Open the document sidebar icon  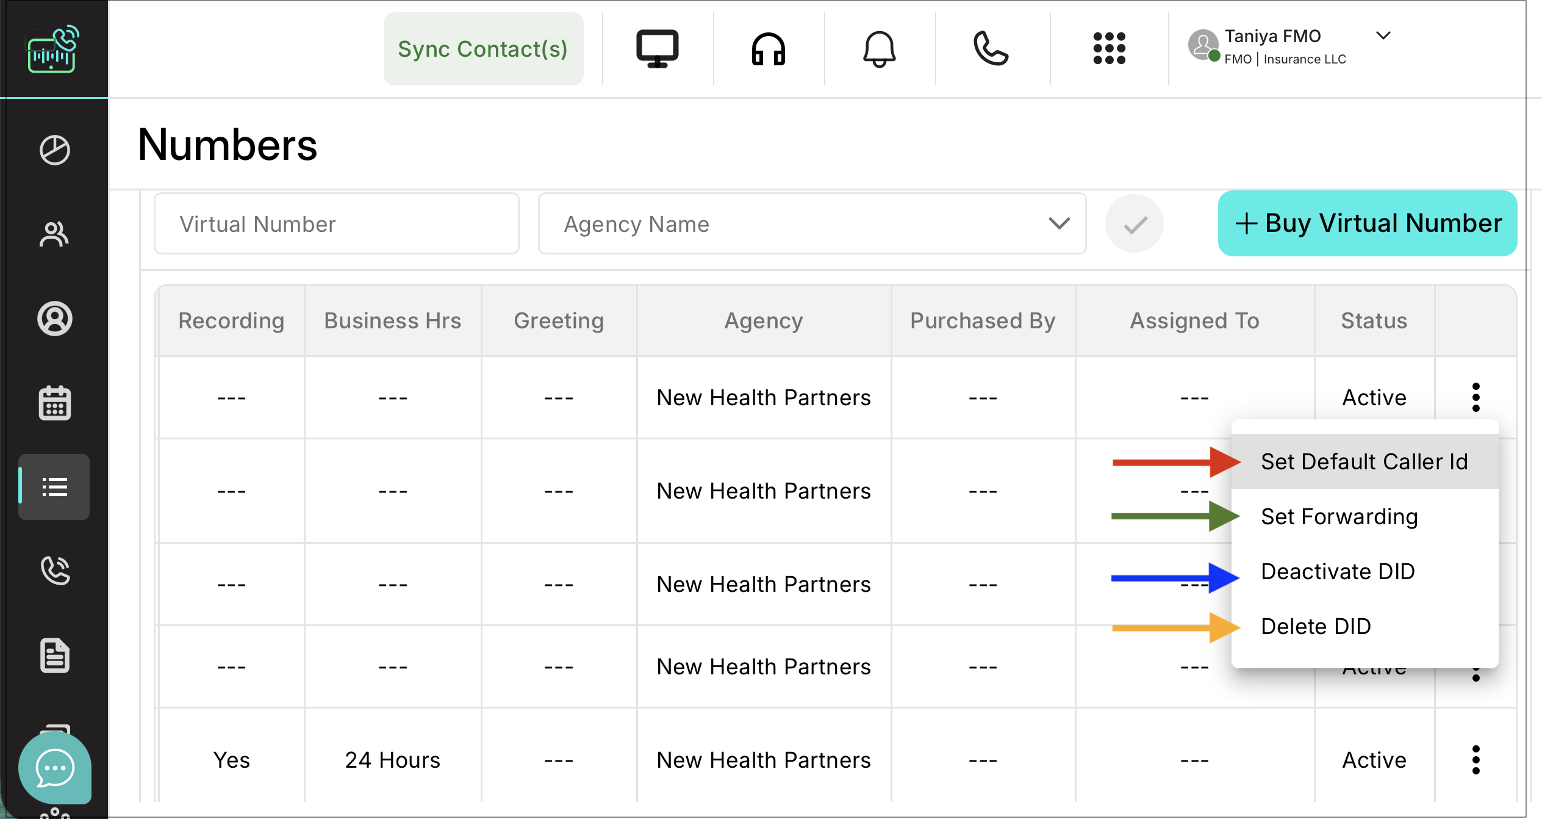pos(55,656)
